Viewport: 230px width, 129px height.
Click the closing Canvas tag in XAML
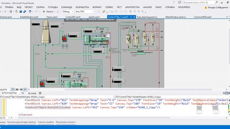[25, 115]
